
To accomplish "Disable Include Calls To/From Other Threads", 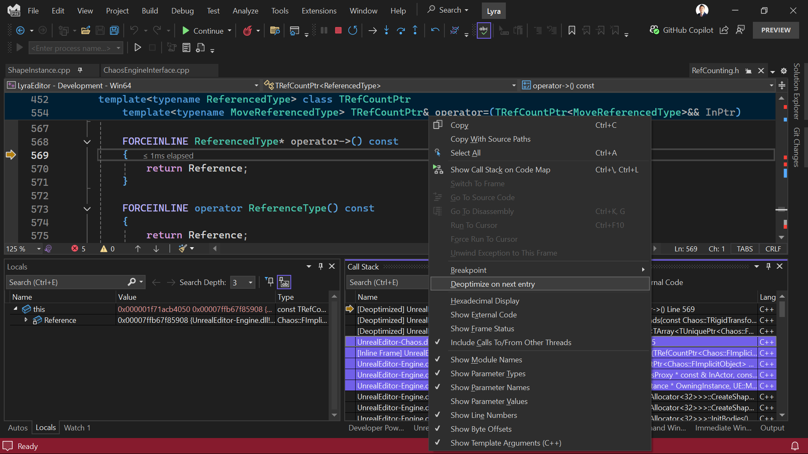I will click(x=511, y=342).
